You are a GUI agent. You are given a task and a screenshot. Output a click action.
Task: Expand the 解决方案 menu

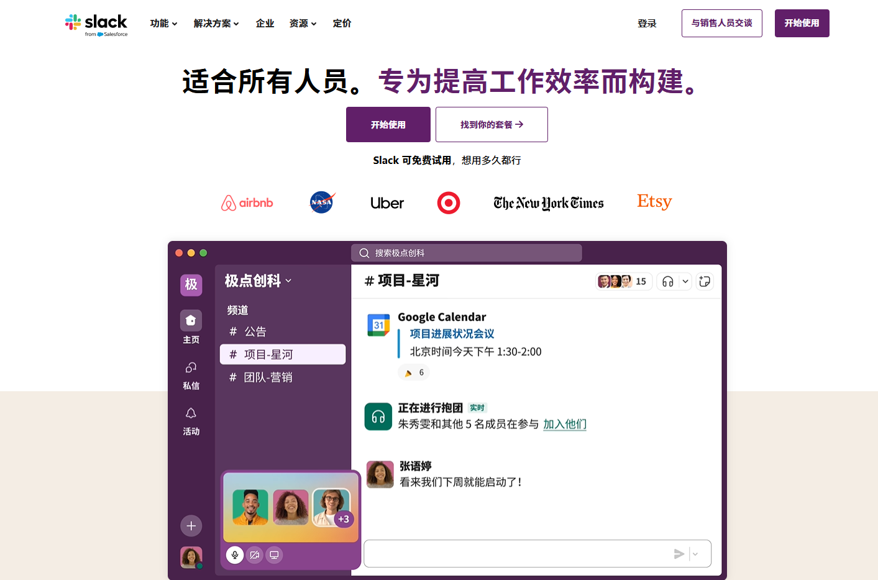click(x=216, y=24)
